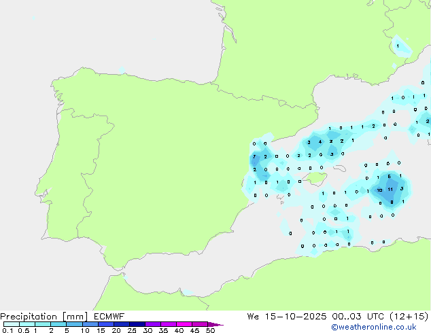Viewport: 431px width, 333px height.
Task: Select the 1–2 mm legend color swatch
Action: (x=43, y=324)
